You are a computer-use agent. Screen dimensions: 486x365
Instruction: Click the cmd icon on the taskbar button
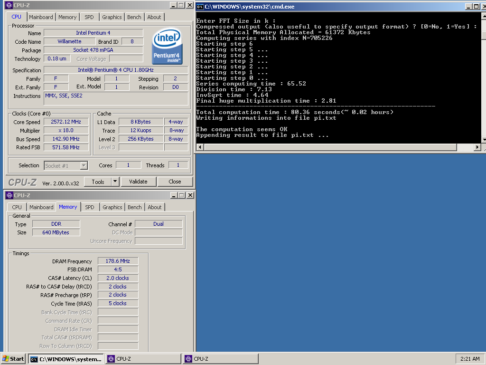click(x=34, y=359)
